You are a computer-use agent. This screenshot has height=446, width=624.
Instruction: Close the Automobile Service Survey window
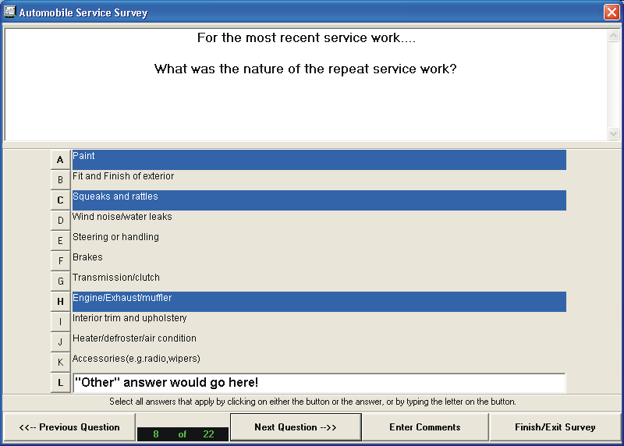coord(612,12)
